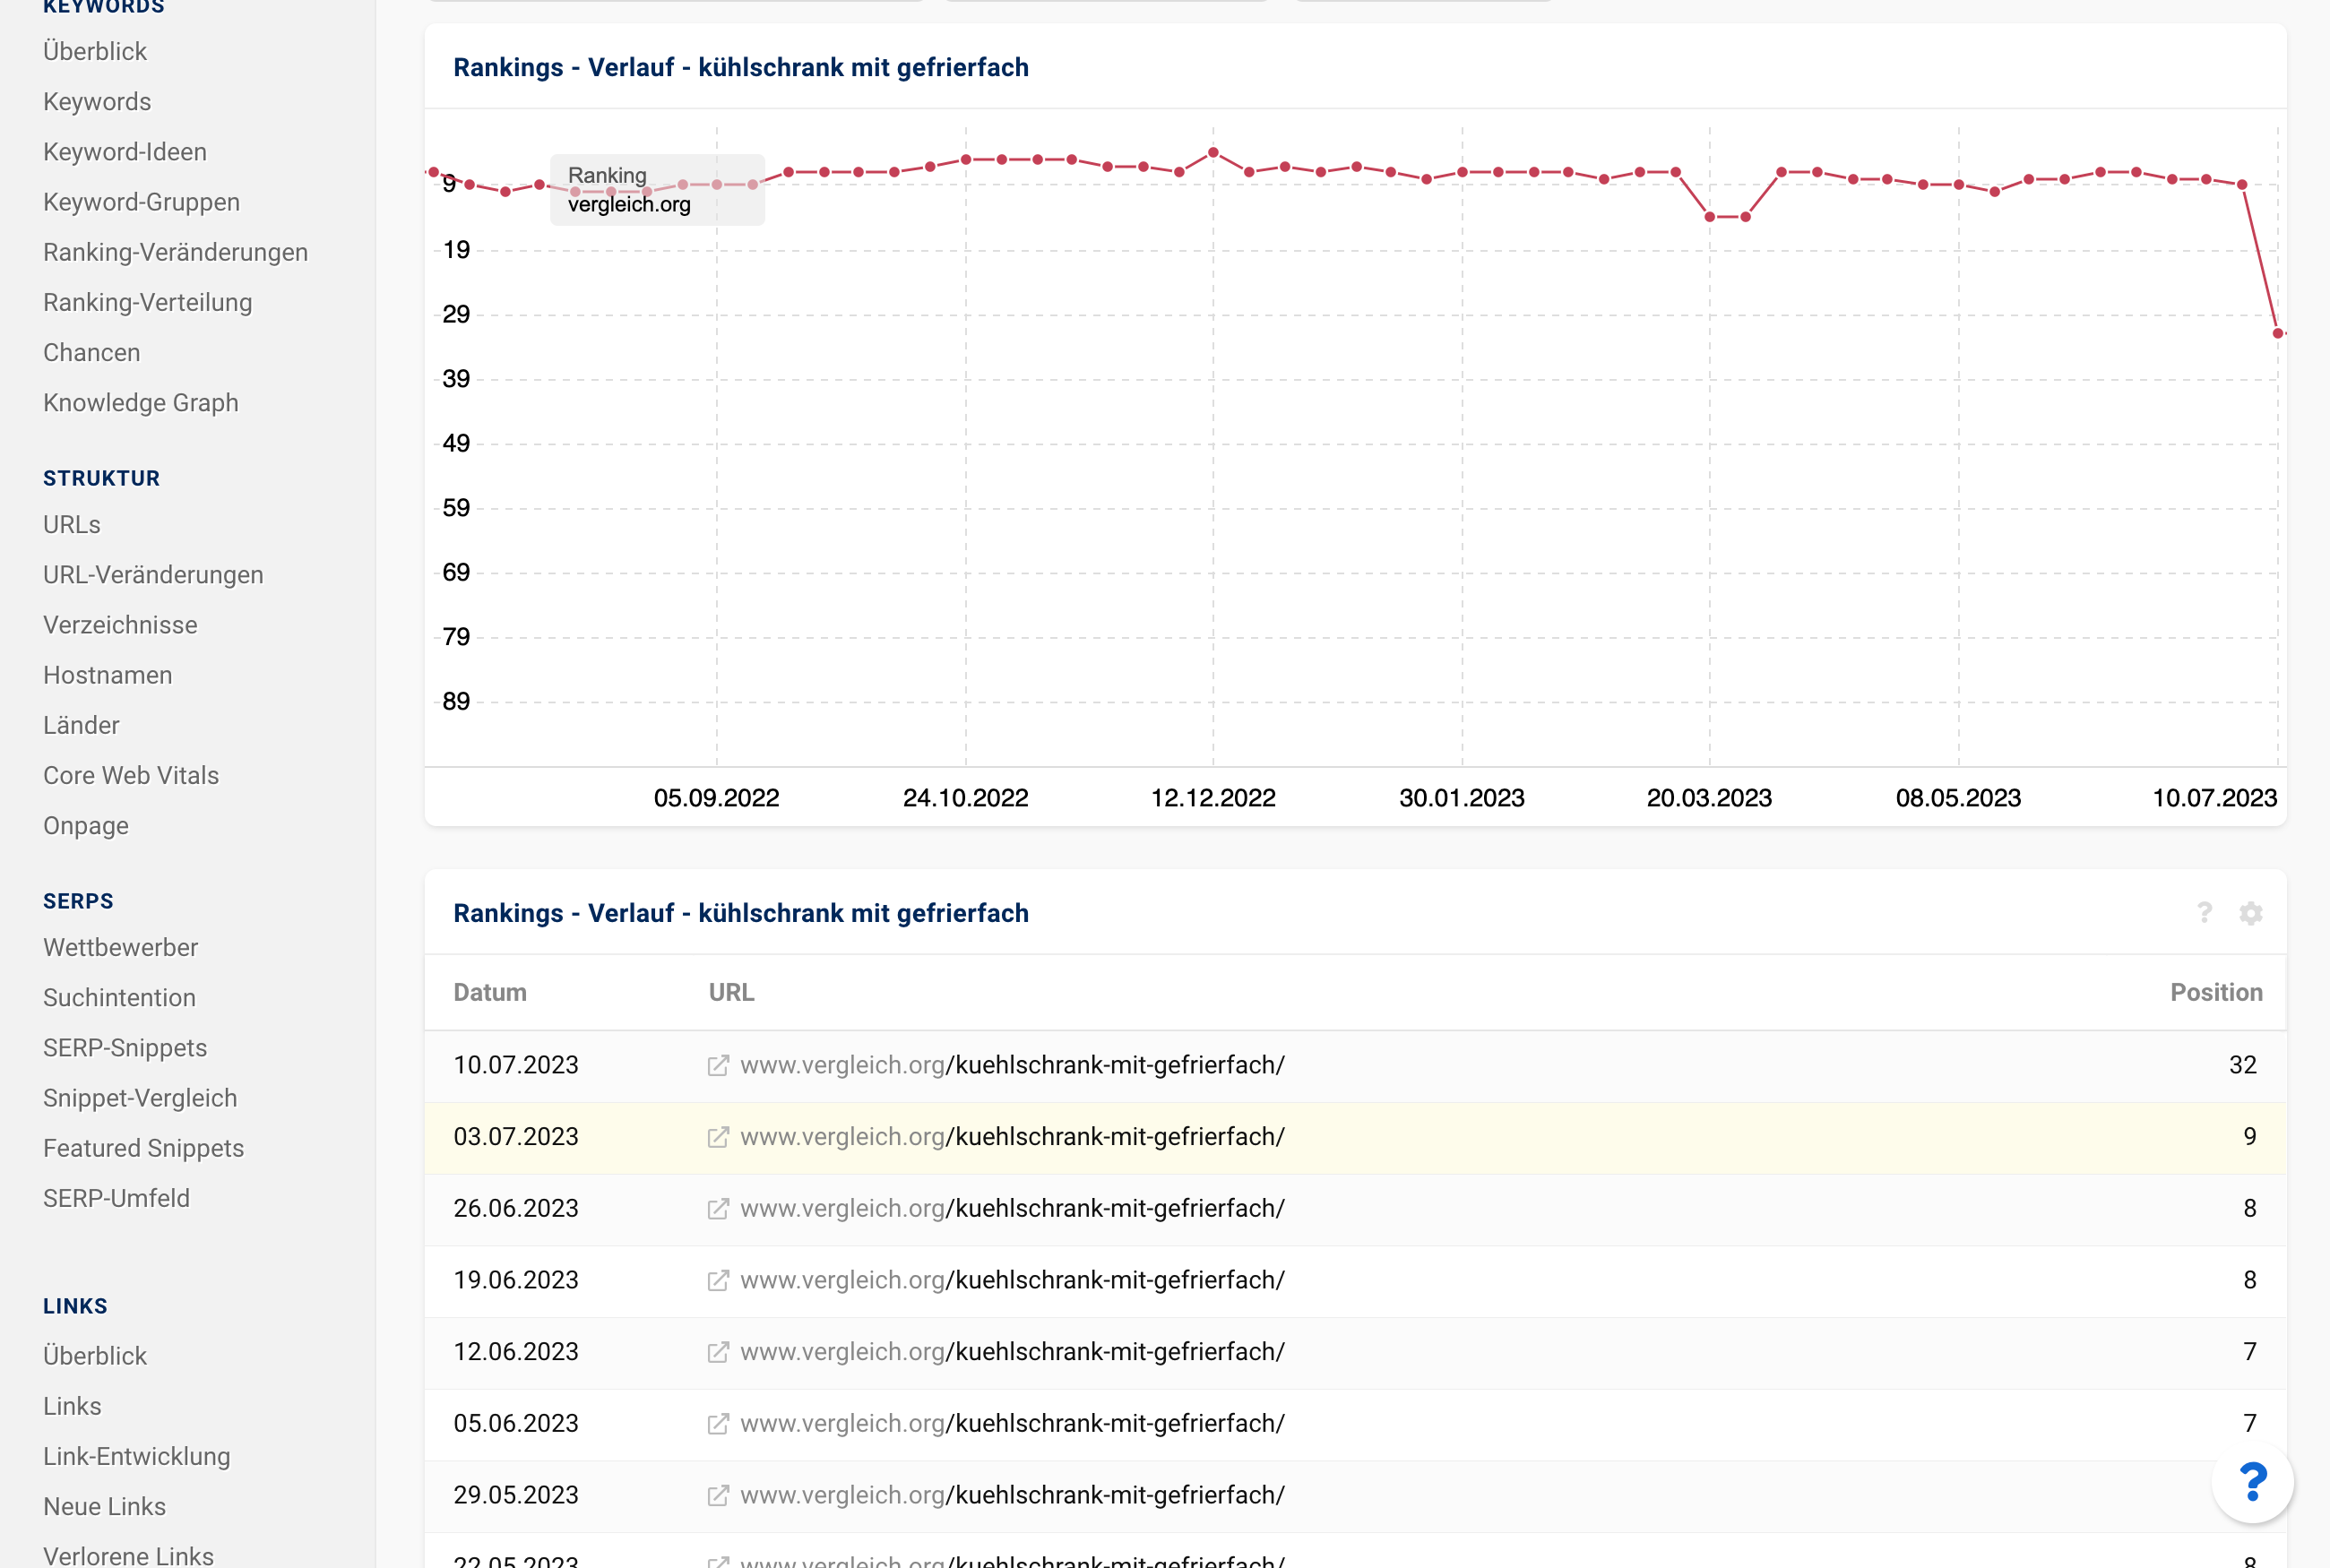The height and width of the screenshot is (1568, 2330).
Task: Click the table settings gear icon
Action: click(2250, 913)
